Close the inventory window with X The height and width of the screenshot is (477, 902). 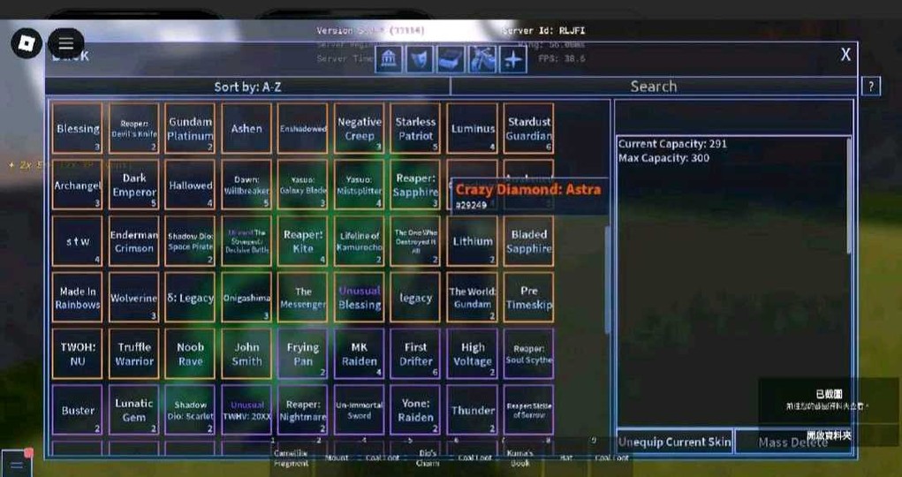(x=845, y=55)
